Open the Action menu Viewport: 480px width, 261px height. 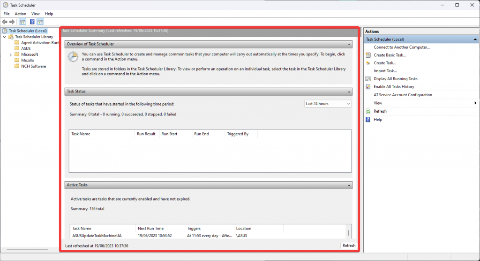point(20,14)
